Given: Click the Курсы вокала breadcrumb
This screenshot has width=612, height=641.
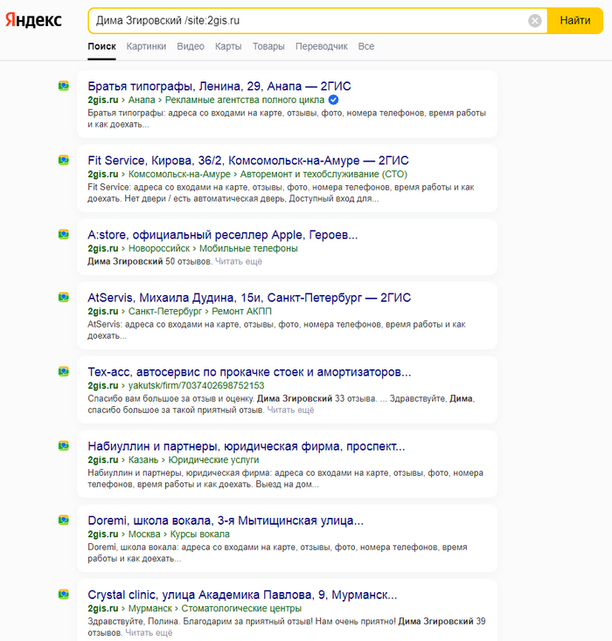Looking at the screenshot, I should [199, 534].
